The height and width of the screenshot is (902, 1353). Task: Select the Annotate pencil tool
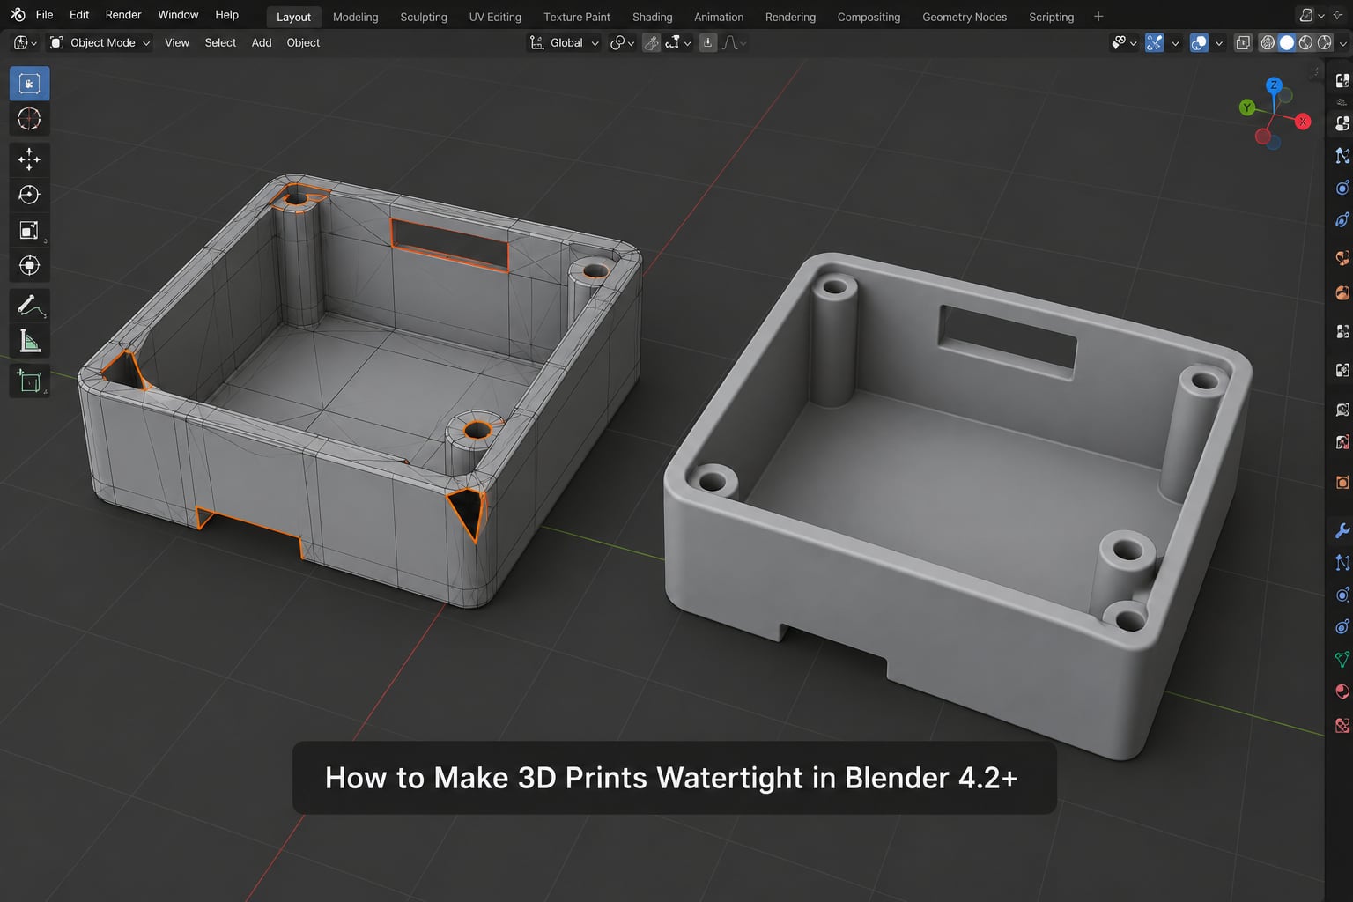pos(29,306)
